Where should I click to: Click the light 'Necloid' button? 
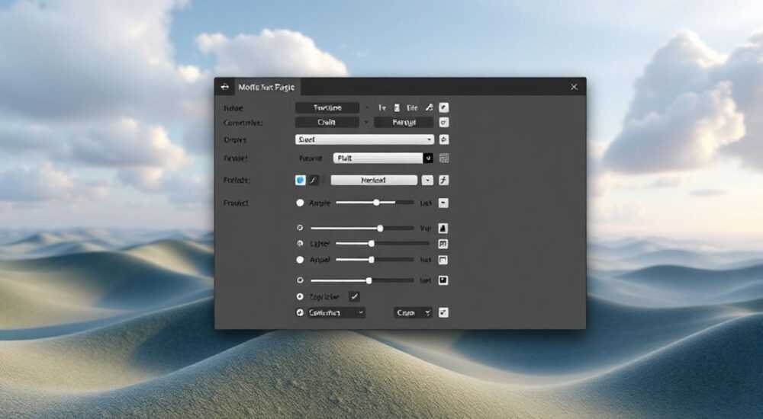(374, 181)
